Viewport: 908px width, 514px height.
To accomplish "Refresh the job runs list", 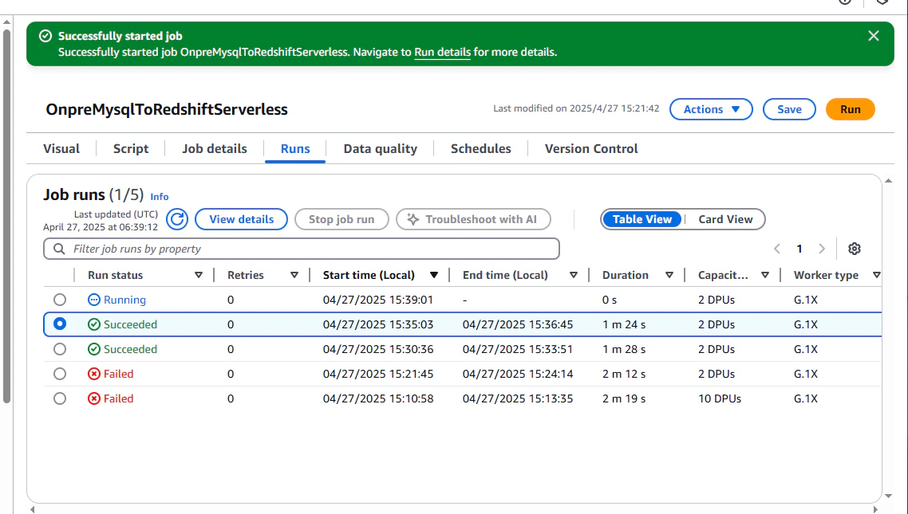I will [177, 219].
